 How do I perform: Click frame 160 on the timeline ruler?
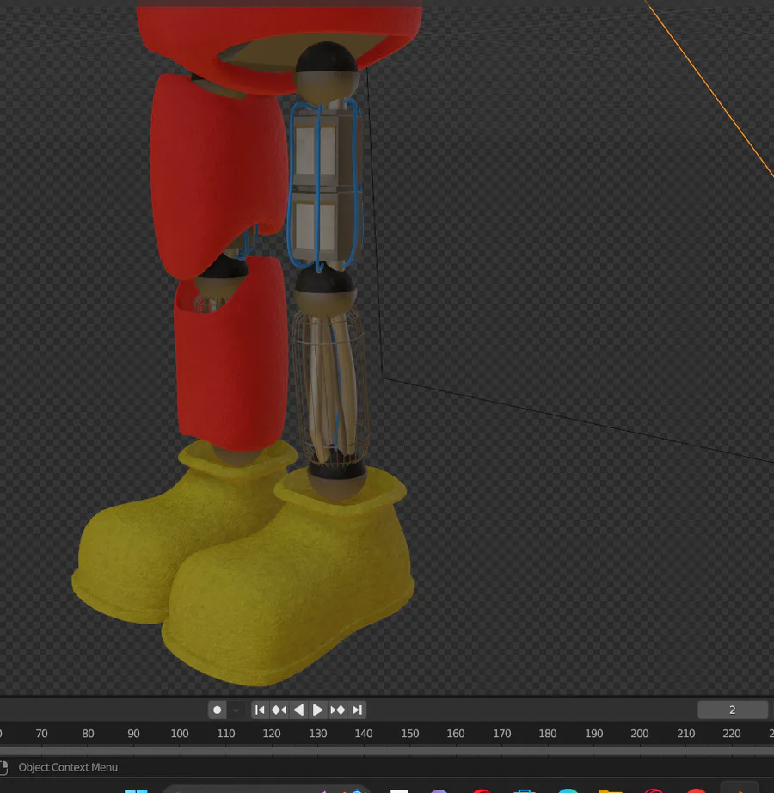point(456,734)
